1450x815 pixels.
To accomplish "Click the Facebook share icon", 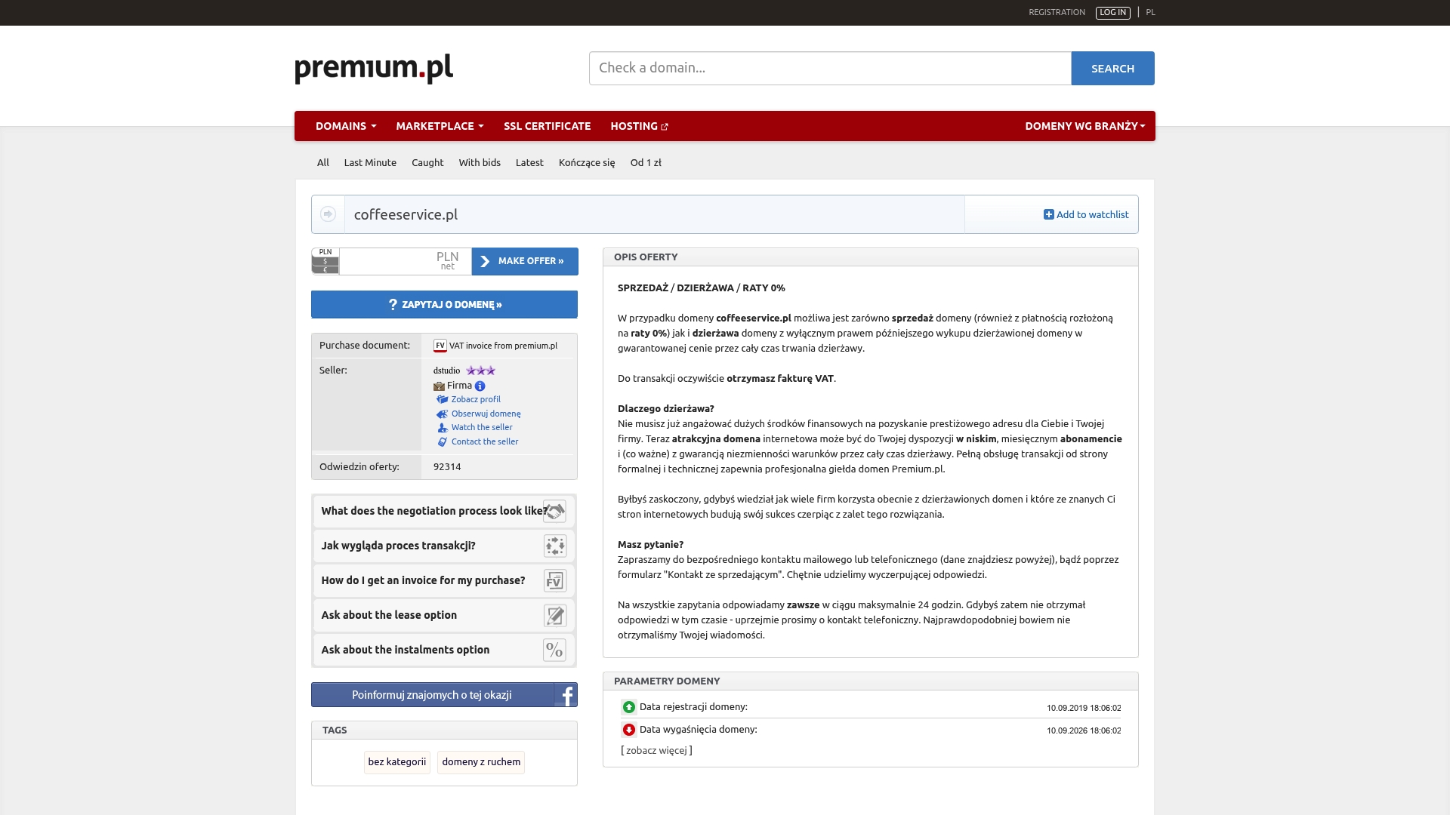I will coord(566,694).
